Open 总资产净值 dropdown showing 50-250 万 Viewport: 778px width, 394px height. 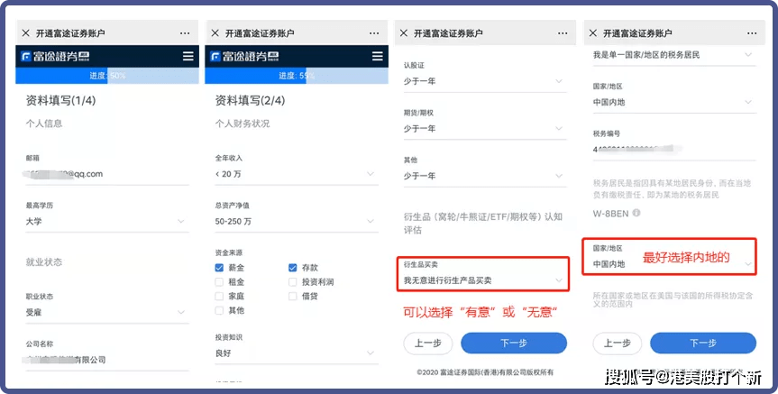pos(297,221)
